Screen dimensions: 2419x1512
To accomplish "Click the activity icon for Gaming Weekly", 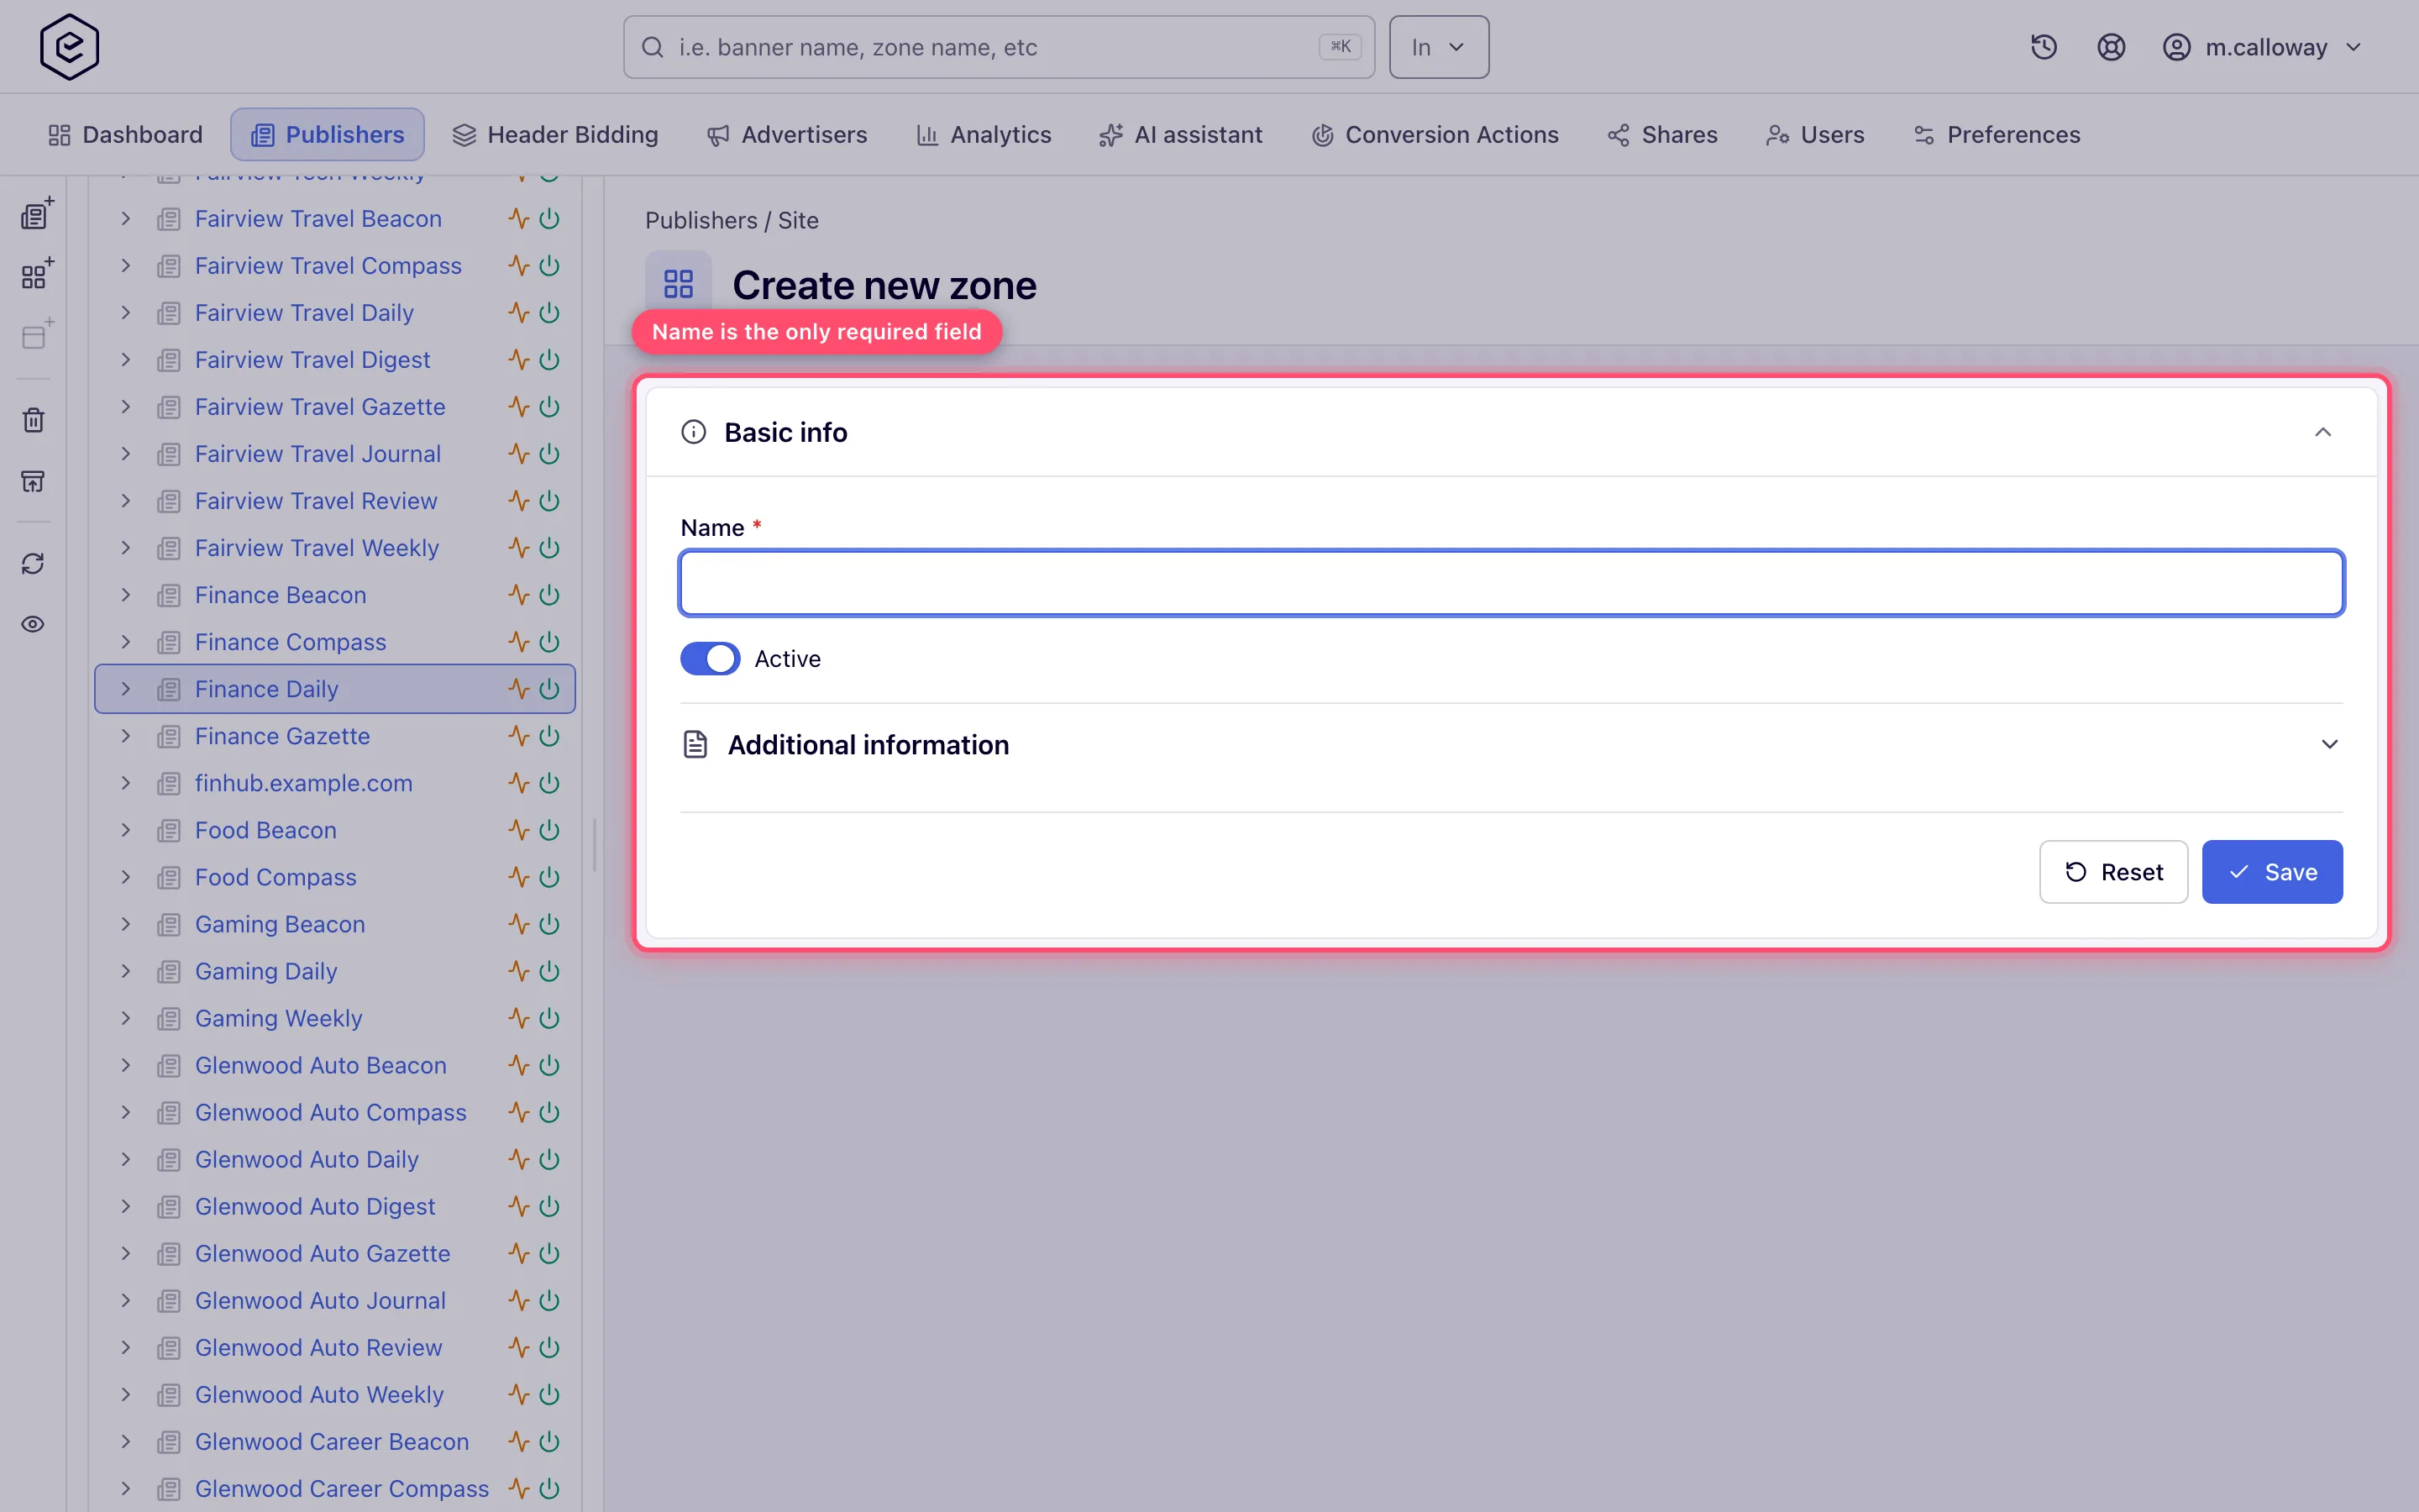I will (x=517, y=1018).
